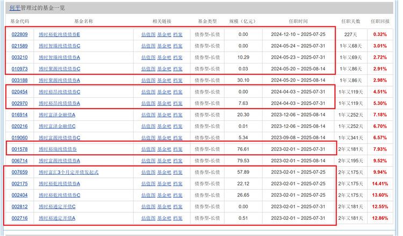
Task: Open fund code link 003188
Action: point(19,80)
